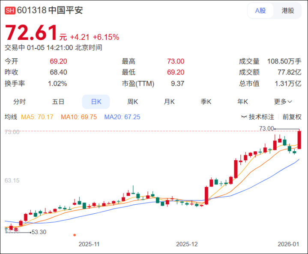Click the 均线 label

[11, 117]
